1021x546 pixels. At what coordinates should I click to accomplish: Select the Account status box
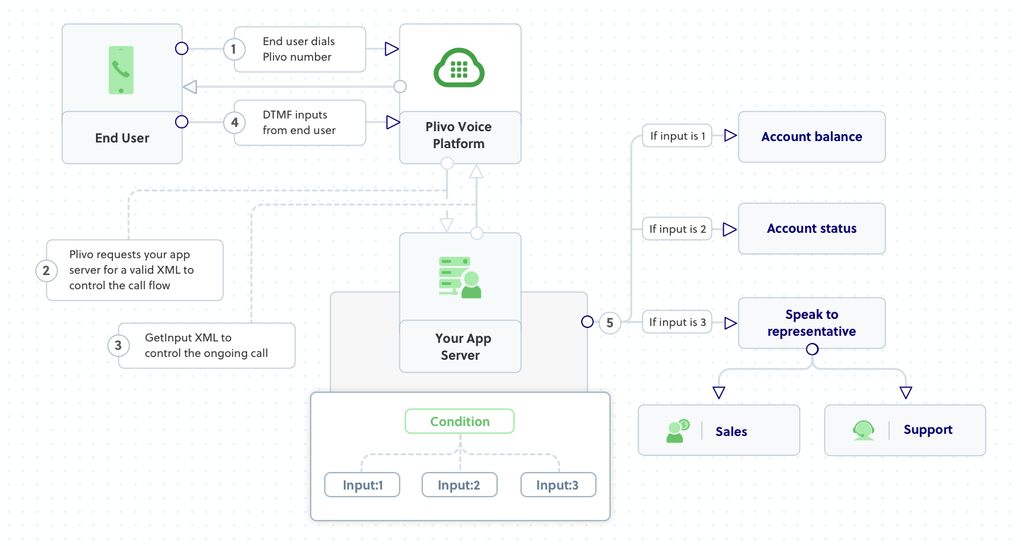coord(811,229)
